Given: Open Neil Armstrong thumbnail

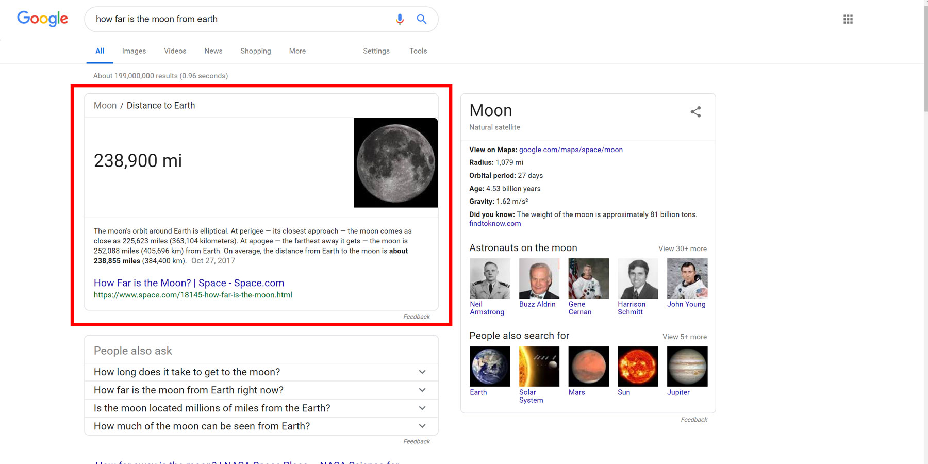Looking at the screenshot, I should pos(490,278).
